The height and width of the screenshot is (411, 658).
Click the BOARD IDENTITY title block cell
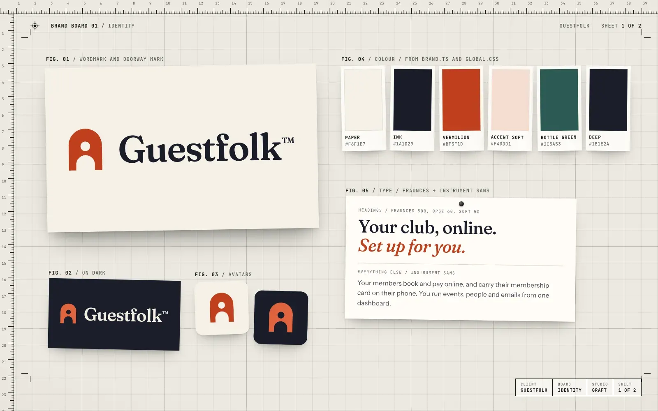(570, 387)
